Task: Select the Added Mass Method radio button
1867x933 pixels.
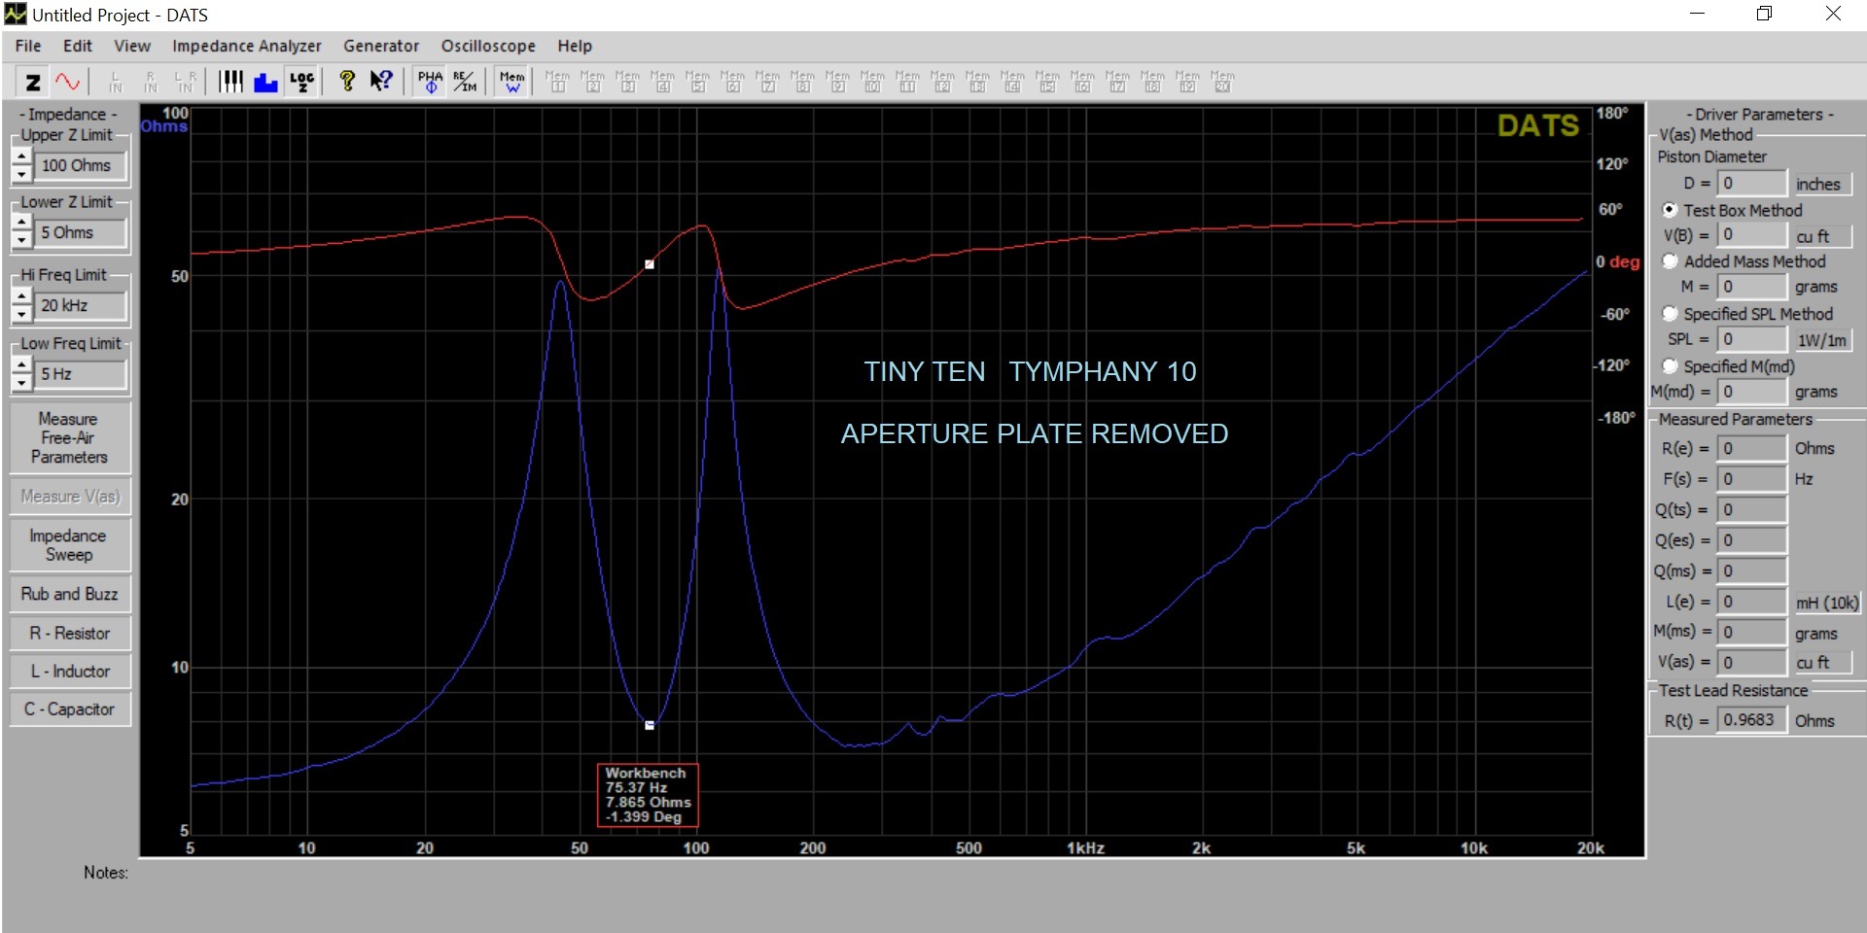Action: [x=1670, y=261]
